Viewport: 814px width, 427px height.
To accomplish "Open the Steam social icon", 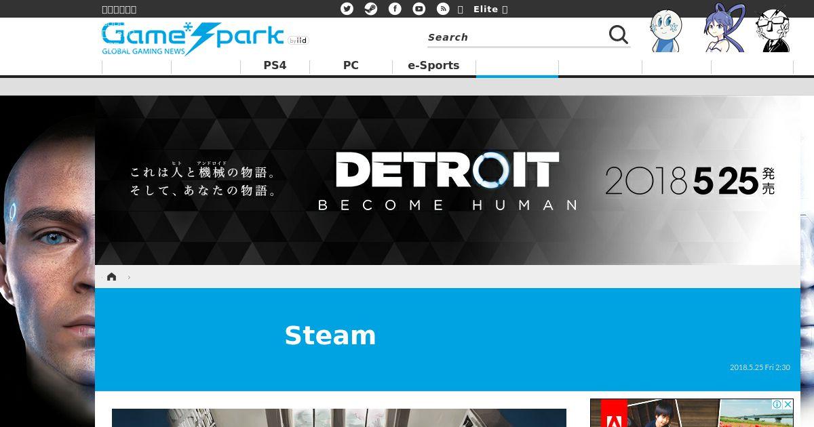I will pyautogui.click(x=371, y=9).
